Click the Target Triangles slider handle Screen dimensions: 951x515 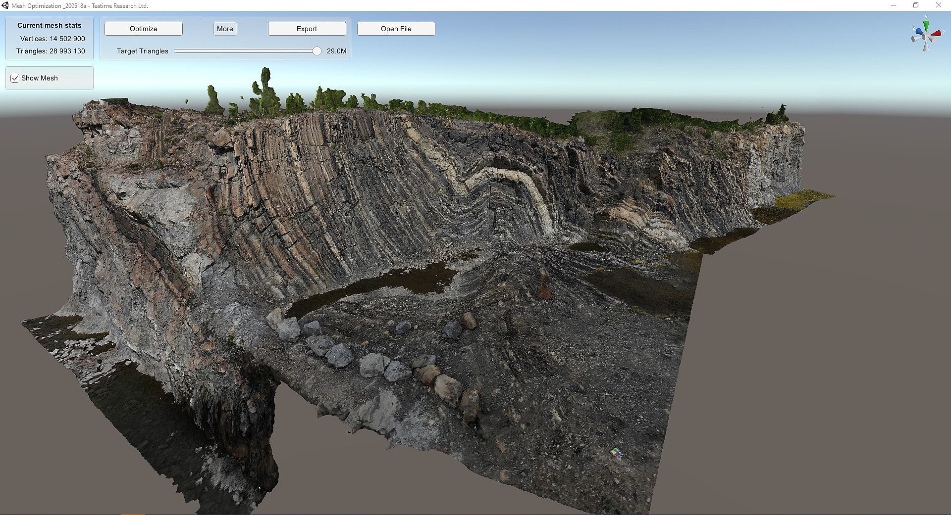point(317,51)
